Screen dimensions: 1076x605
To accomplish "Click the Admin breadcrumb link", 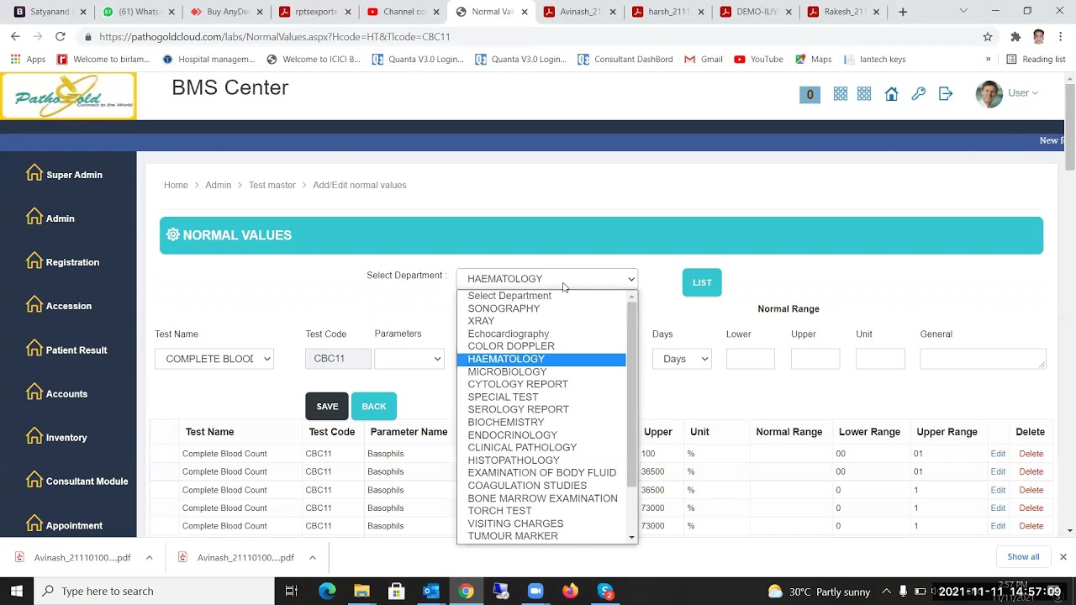I will pyautogui.click(x=218, y=185).
